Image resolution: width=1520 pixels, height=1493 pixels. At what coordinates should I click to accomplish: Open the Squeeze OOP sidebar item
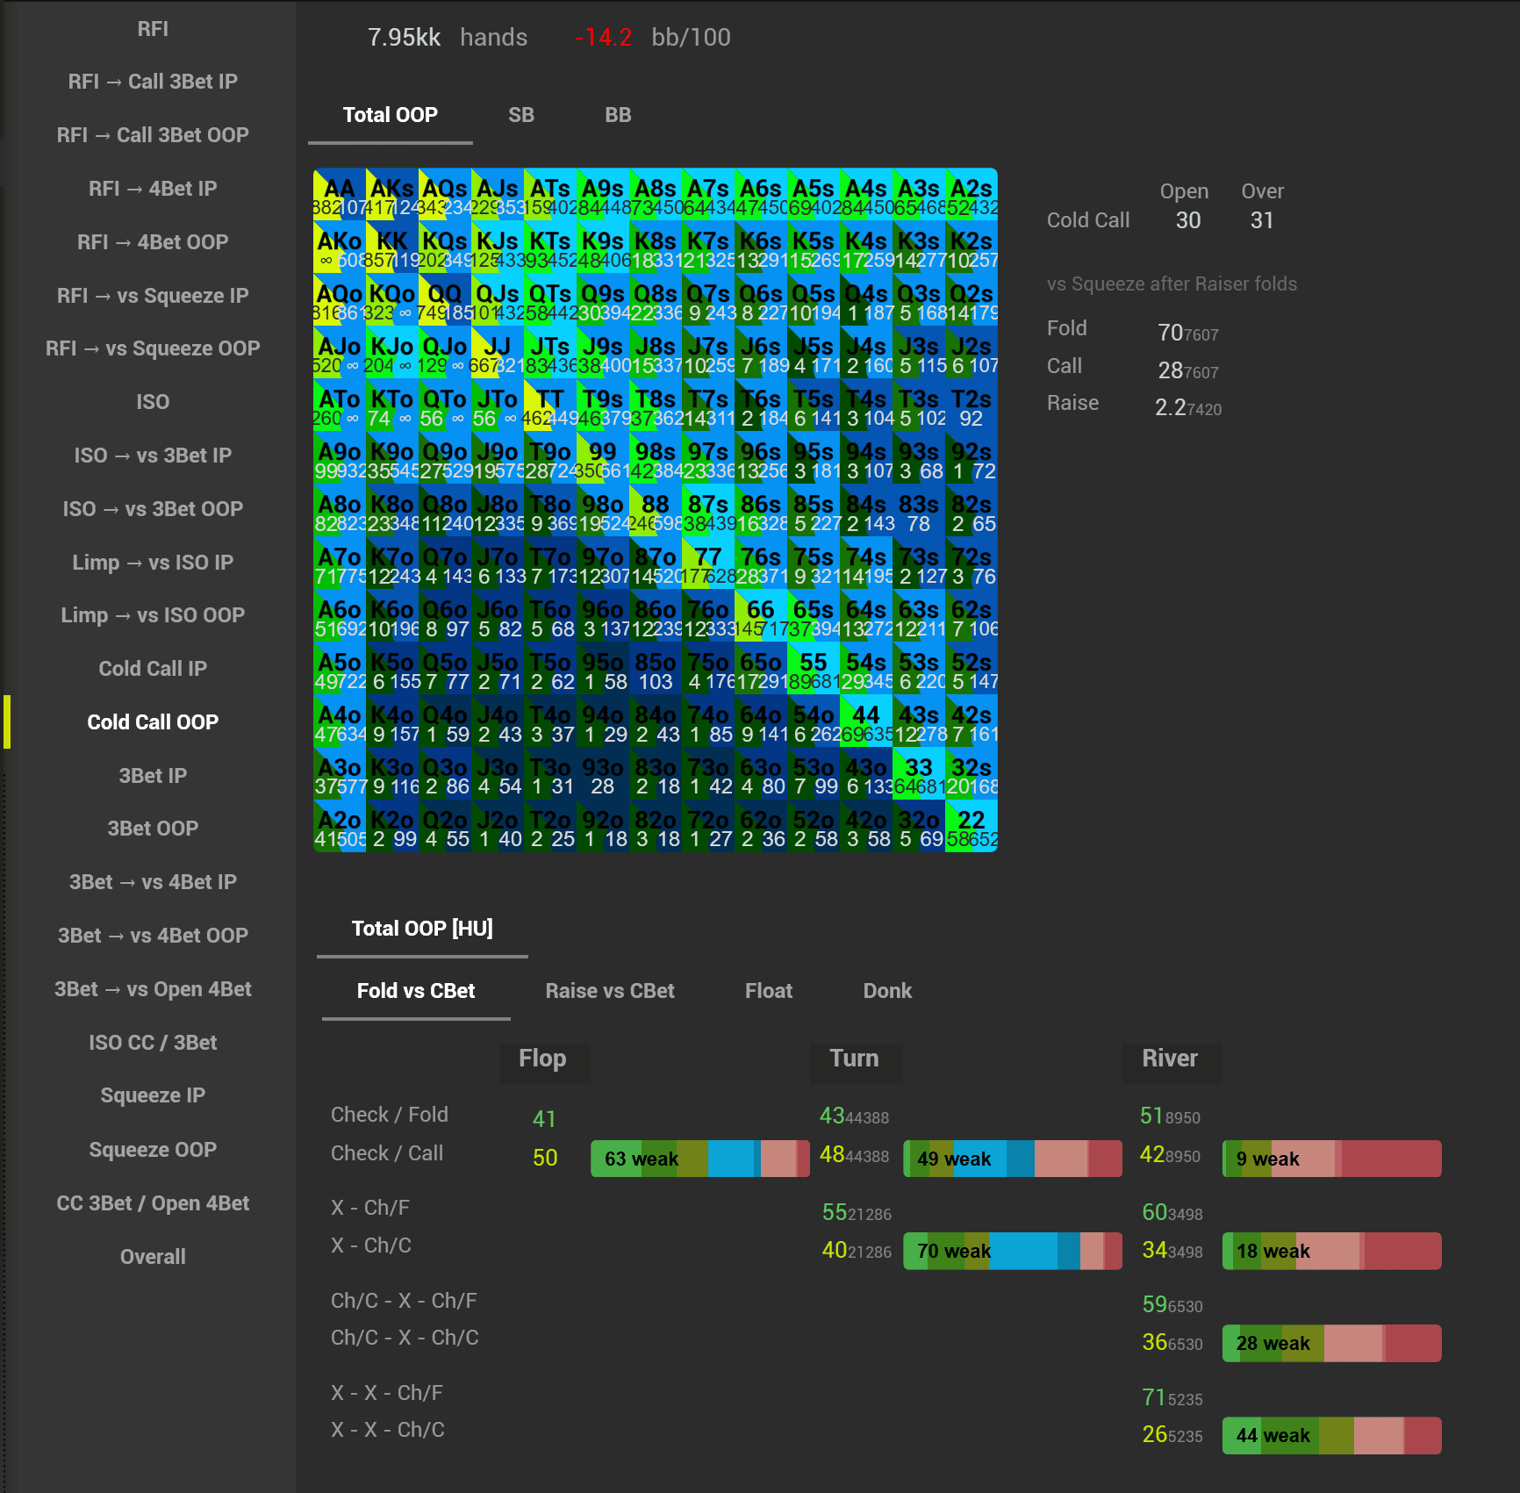click(x=153, y=1150)
